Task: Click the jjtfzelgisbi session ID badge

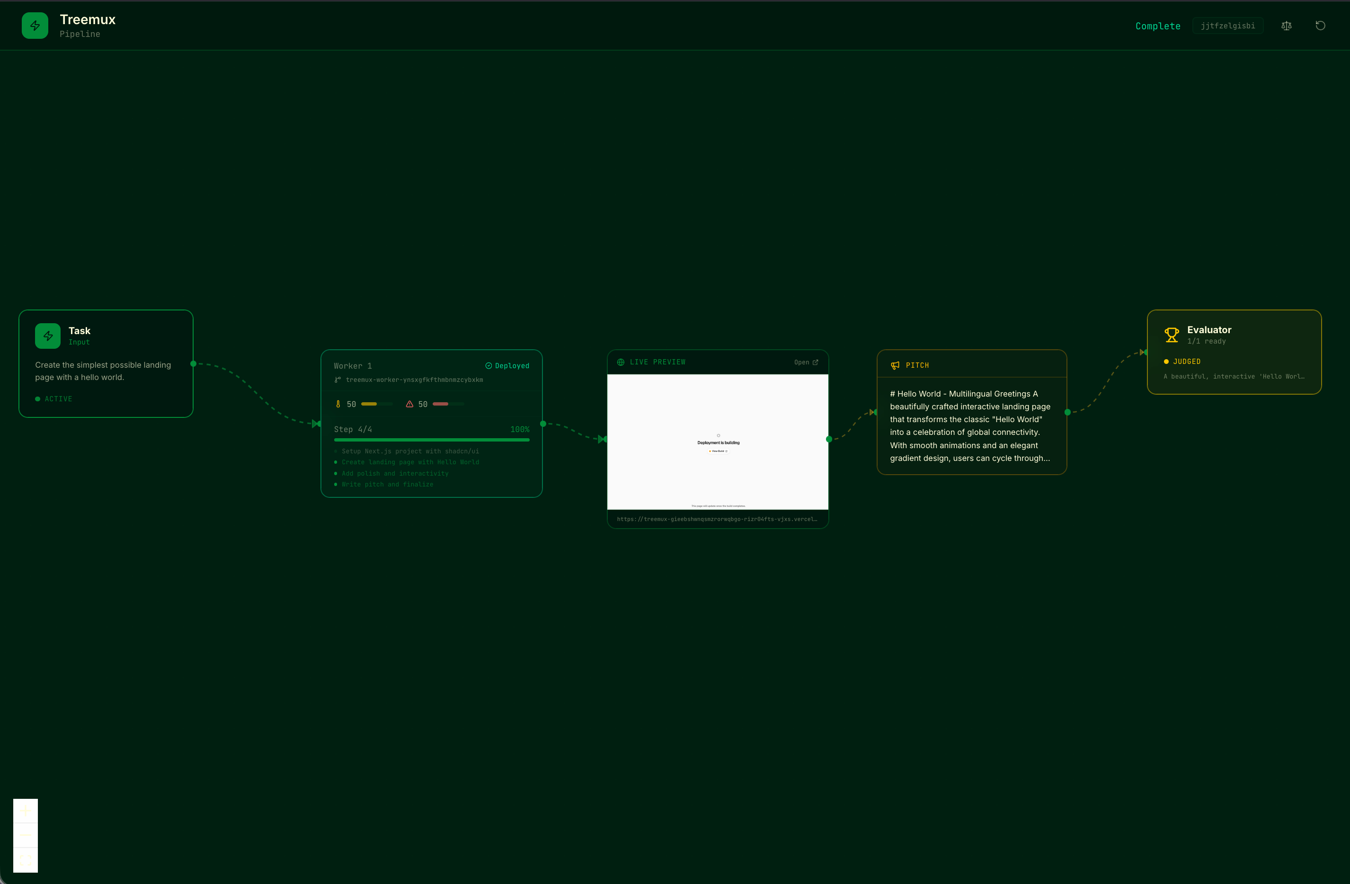Action: [1227, 26]
